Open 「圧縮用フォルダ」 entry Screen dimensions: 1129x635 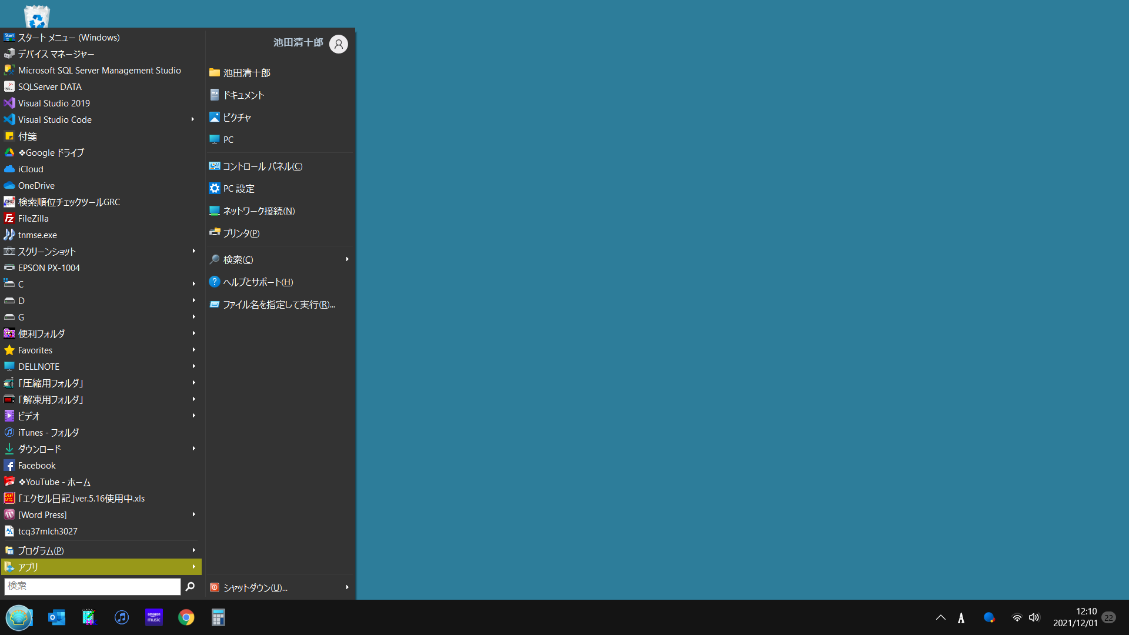click(x=101, y=383)
